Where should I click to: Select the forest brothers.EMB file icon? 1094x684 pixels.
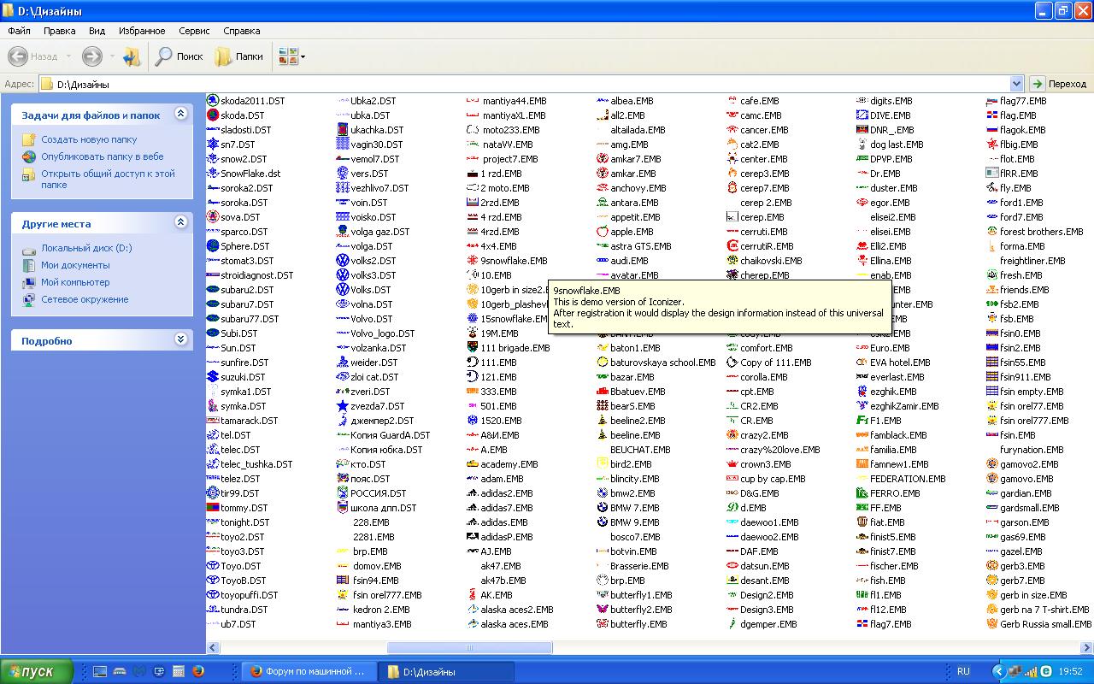pos(992,232)
